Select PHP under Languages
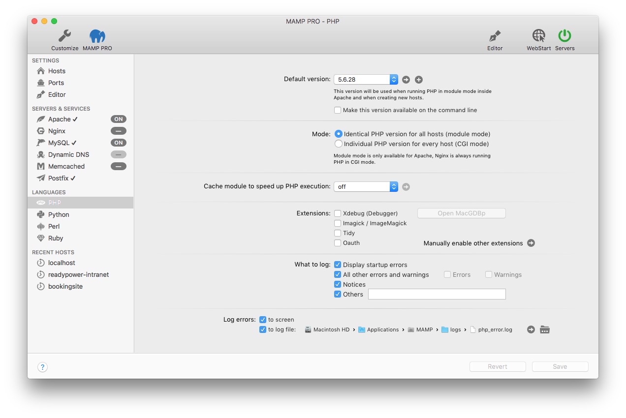 pos(81,203)
